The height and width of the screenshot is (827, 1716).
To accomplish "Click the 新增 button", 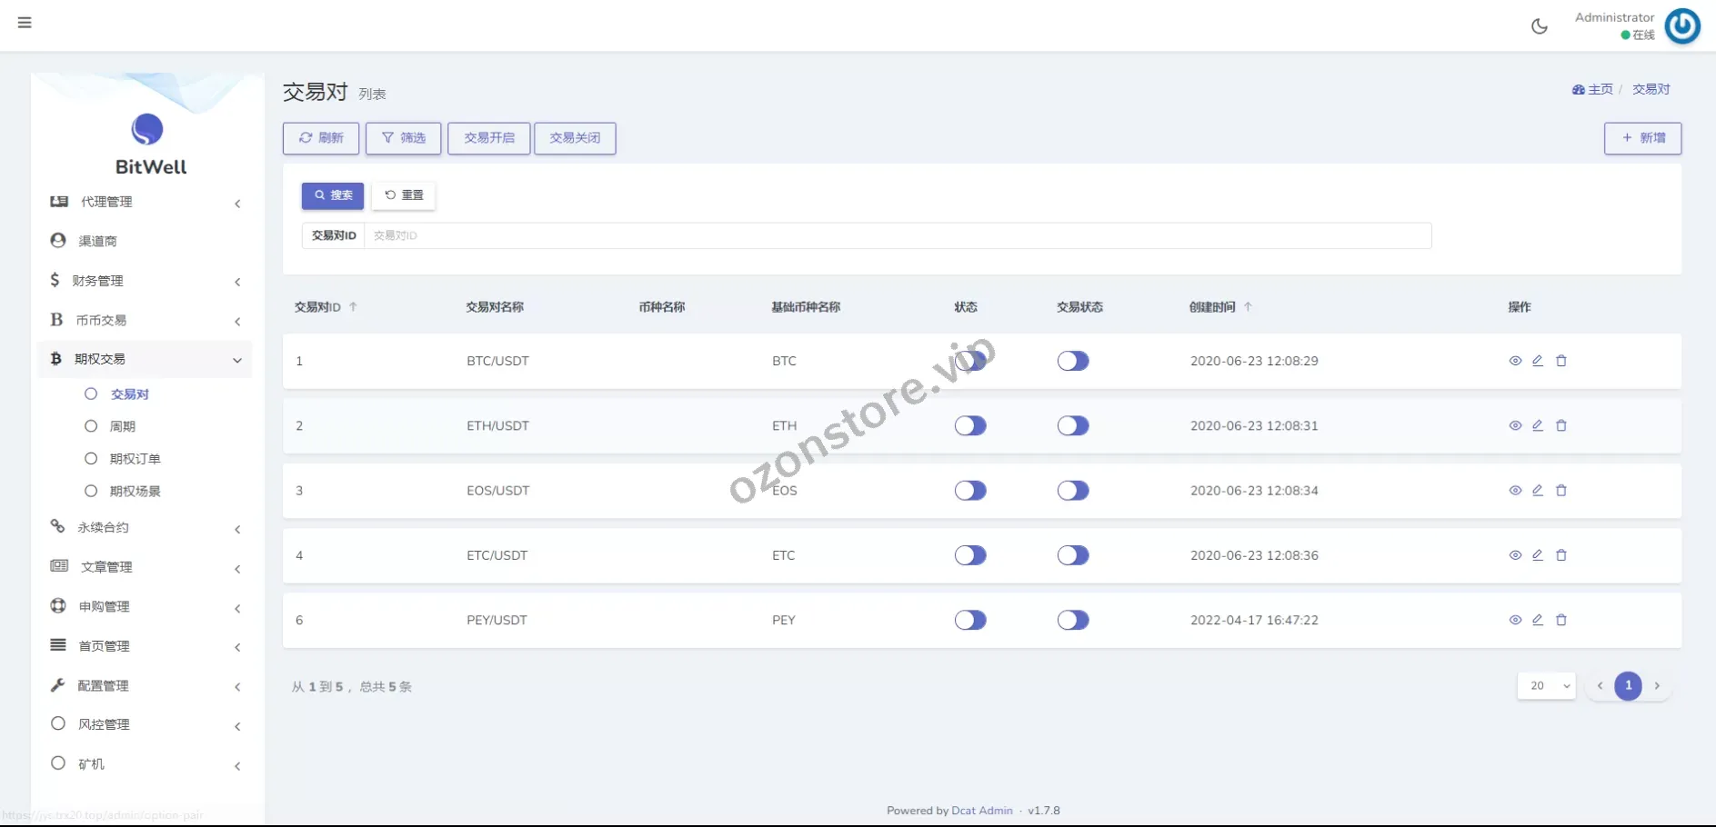I will [x=1641, y=138].
